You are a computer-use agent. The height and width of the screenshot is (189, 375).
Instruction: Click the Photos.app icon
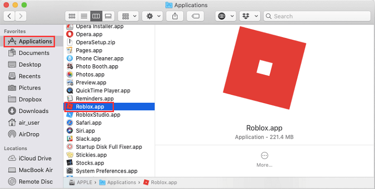click(69, 75)
